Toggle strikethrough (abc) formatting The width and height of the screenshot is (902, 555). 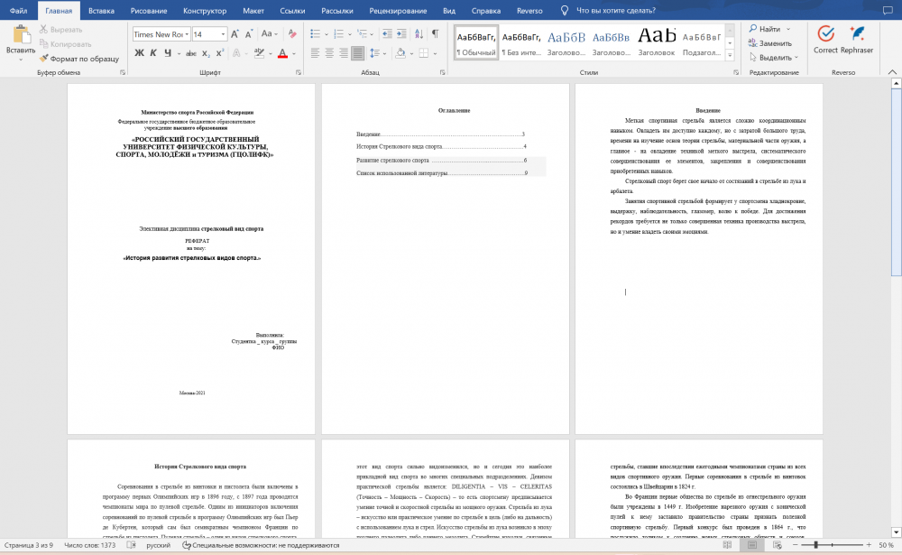tap(191, 53)
